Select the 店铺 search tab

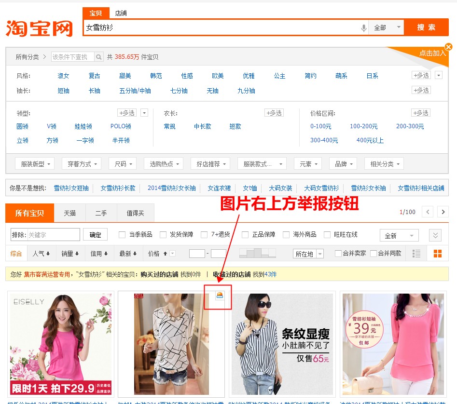pyautogui.click(x=121, y=13)
